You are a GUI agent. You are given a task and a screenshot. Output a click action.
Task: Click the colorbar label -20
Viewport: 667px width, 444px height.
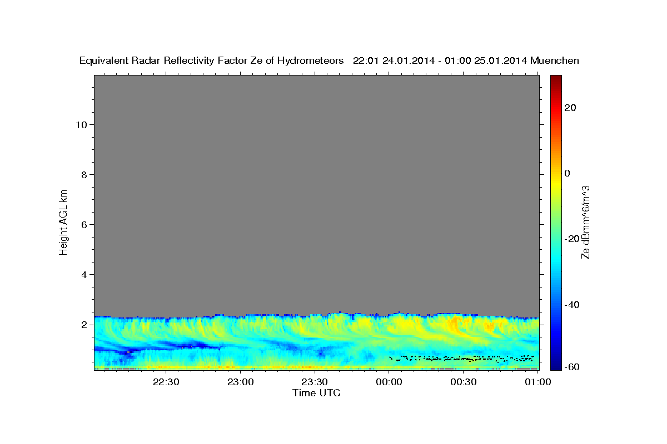571,239
